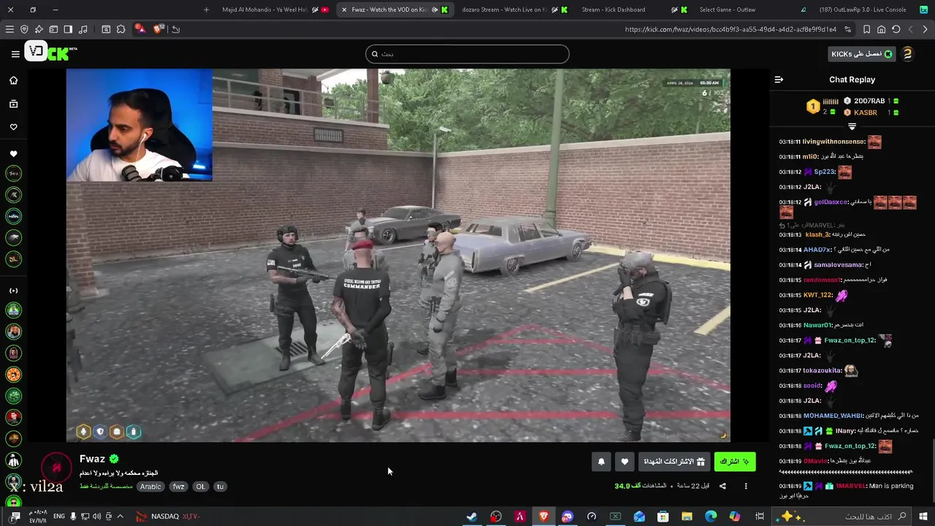Click the OL tag chip
The width and height of the screenshot is (935, 526).
pos(200,487)
